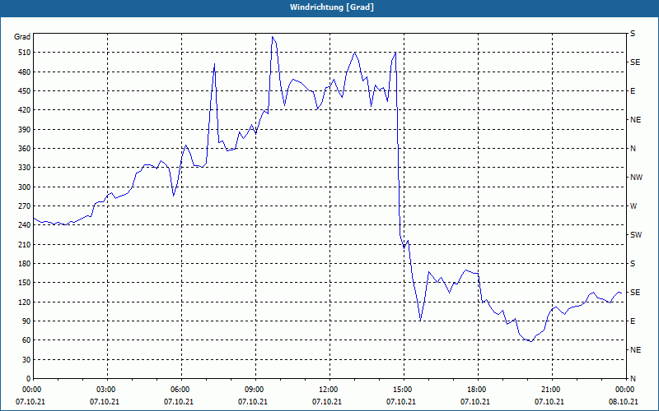This screenshot has height=411, width=659.
Task: Click the 240 value on the left axis
Action: [25, 225]
